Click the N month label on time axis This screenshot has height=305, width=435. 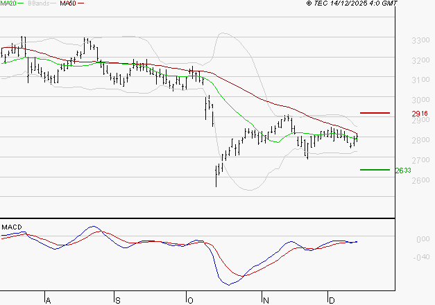[x=266, y=300]
